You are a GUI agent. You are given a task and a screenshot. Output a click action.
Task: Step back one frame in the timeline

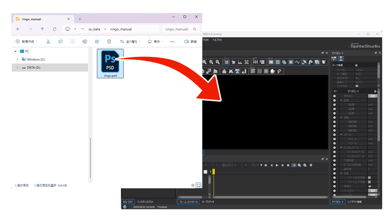point(272,165)
